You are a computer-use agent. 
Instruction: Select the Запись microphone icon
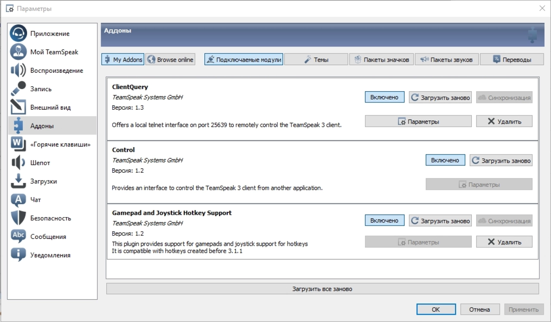click(19, 89)
